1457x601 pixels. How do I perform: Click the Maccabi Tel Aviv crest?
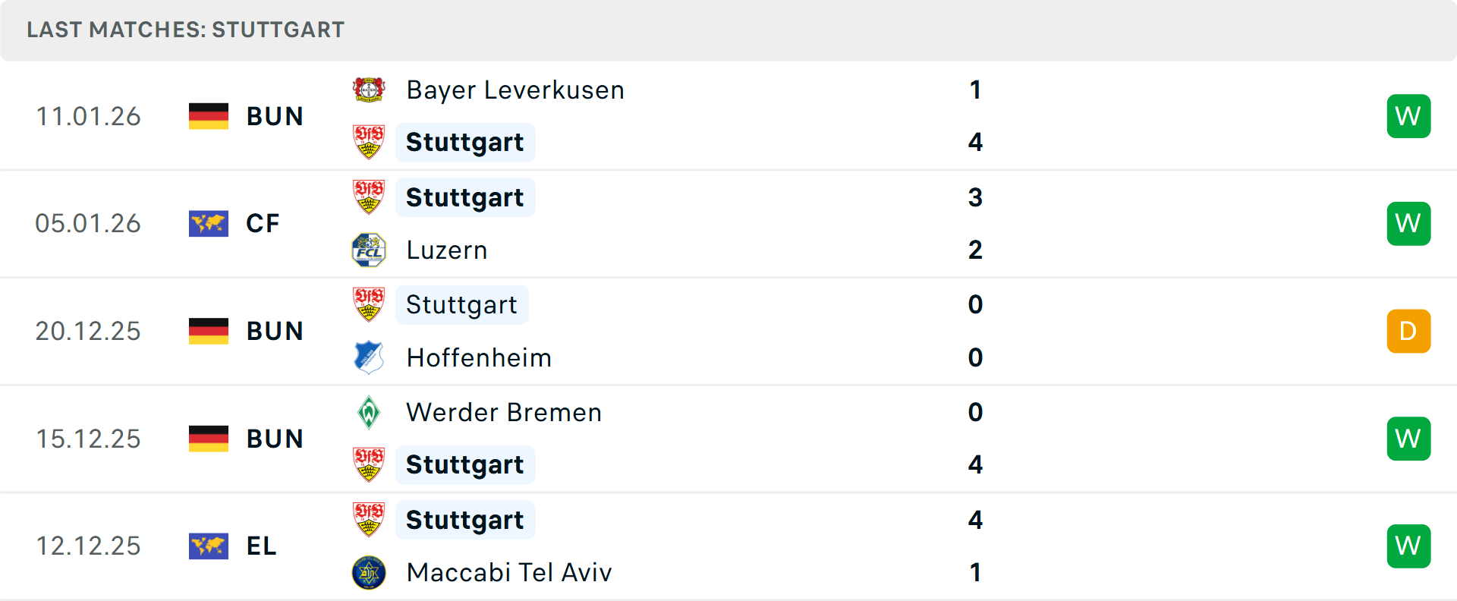(369, 572)
